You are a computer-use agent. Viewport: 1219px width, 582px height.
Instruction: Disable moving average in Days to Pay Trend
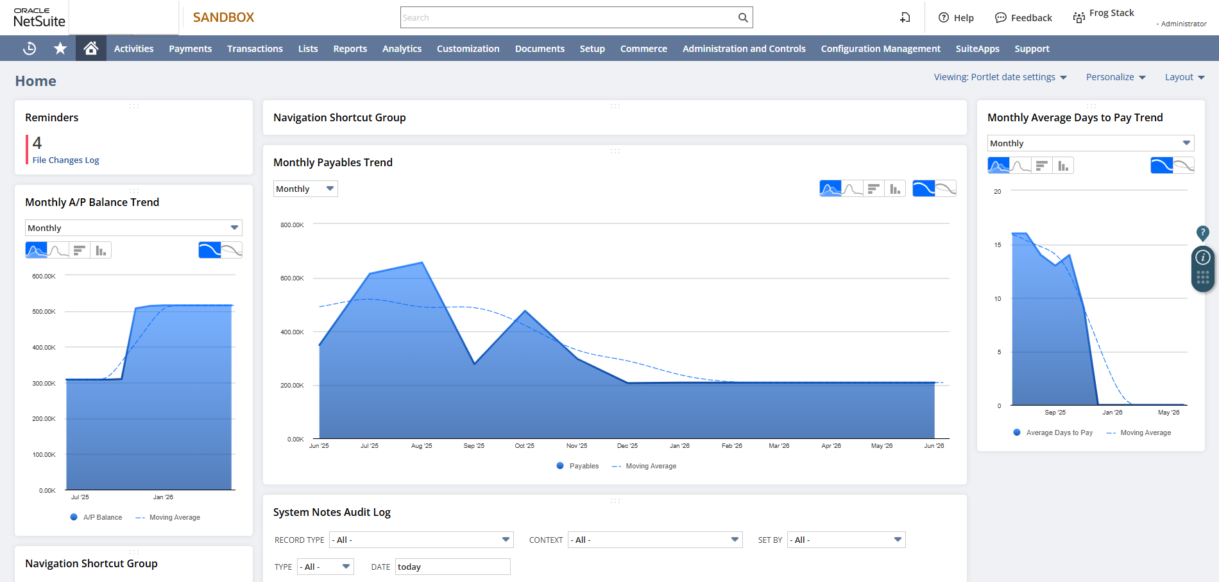pos(1184,166)
